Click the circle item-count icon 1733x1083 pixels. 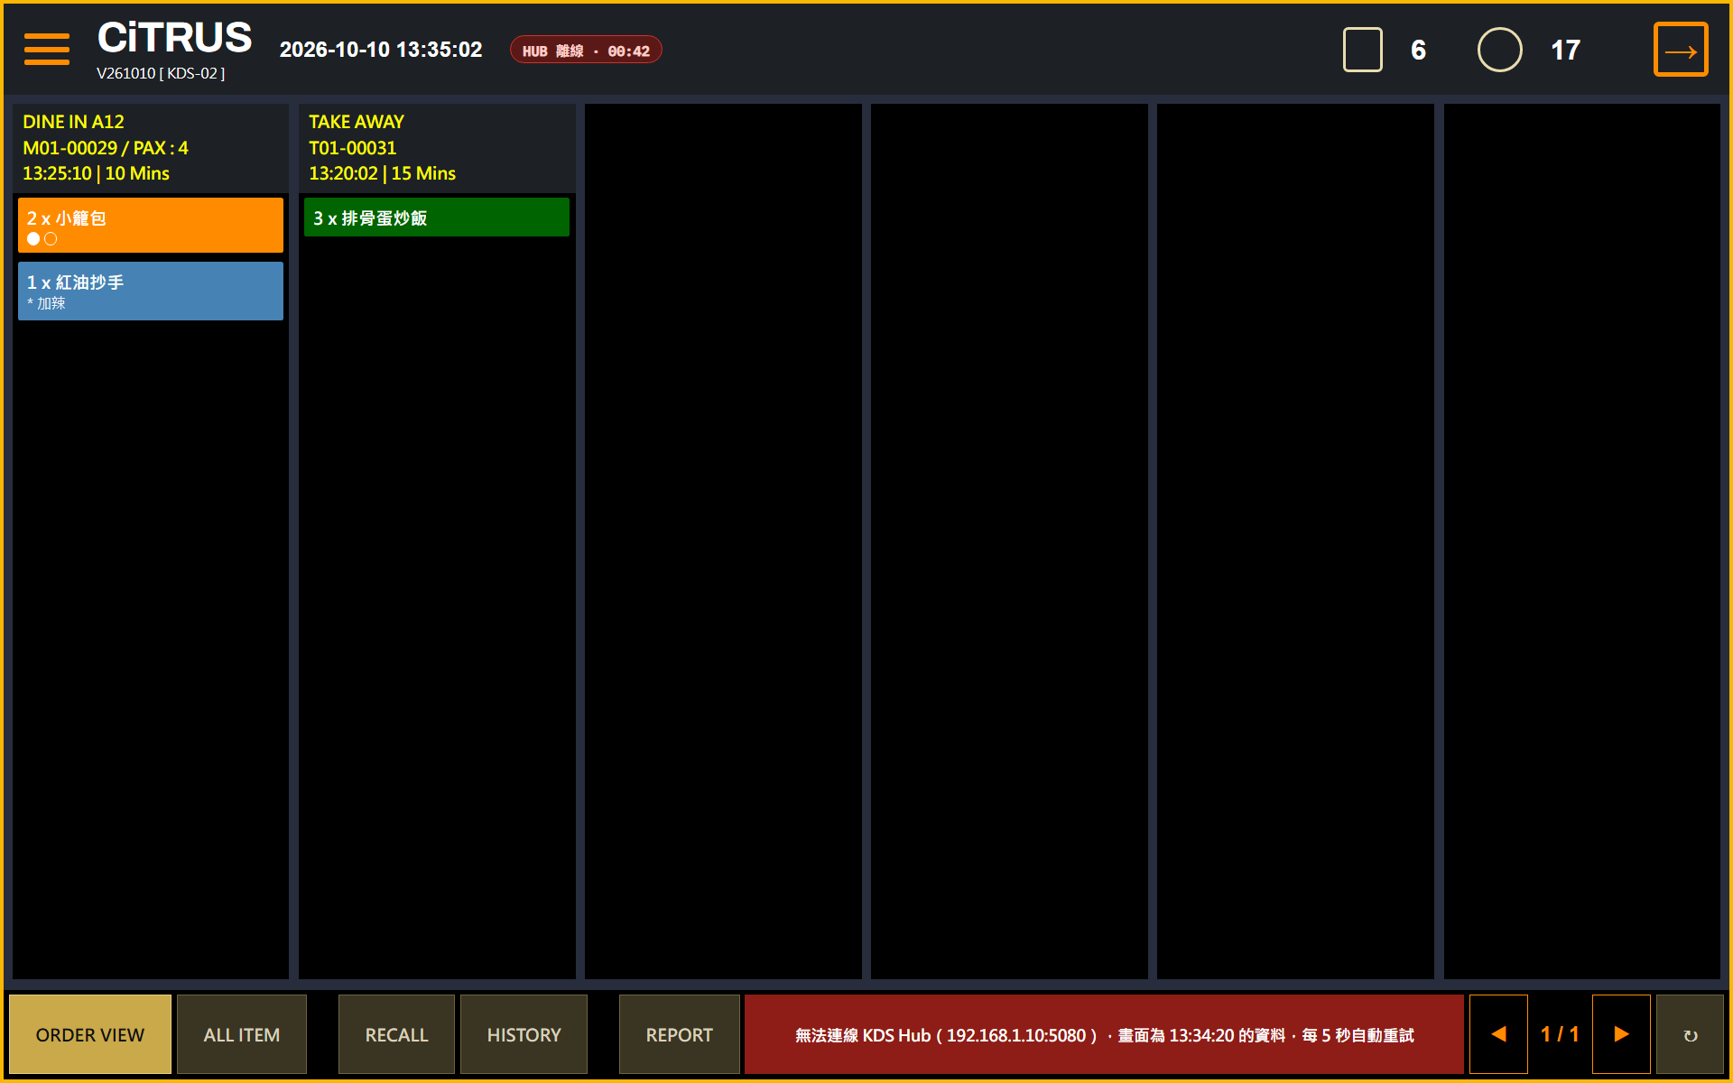coord(1499,50)
